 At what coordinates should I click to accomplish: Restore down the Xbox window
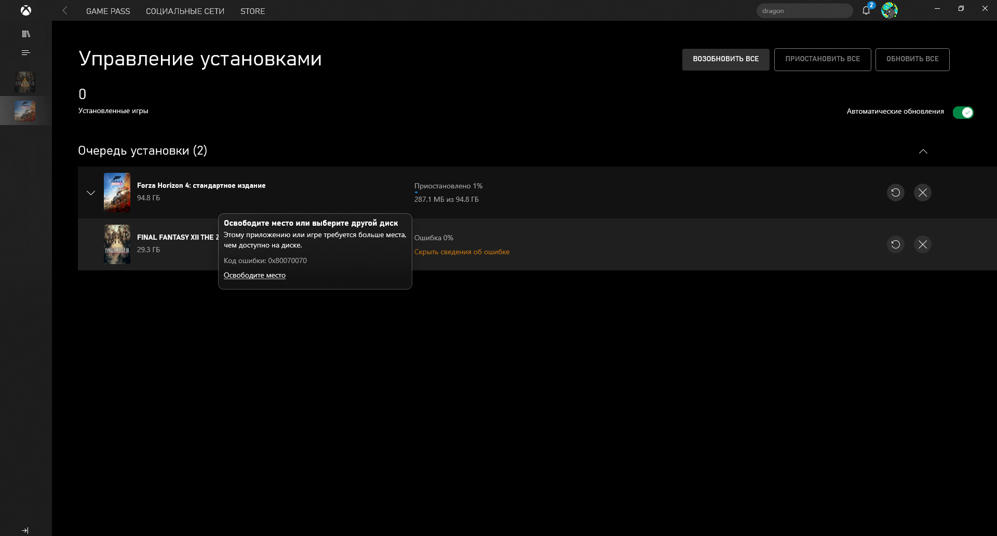point(961,9)
